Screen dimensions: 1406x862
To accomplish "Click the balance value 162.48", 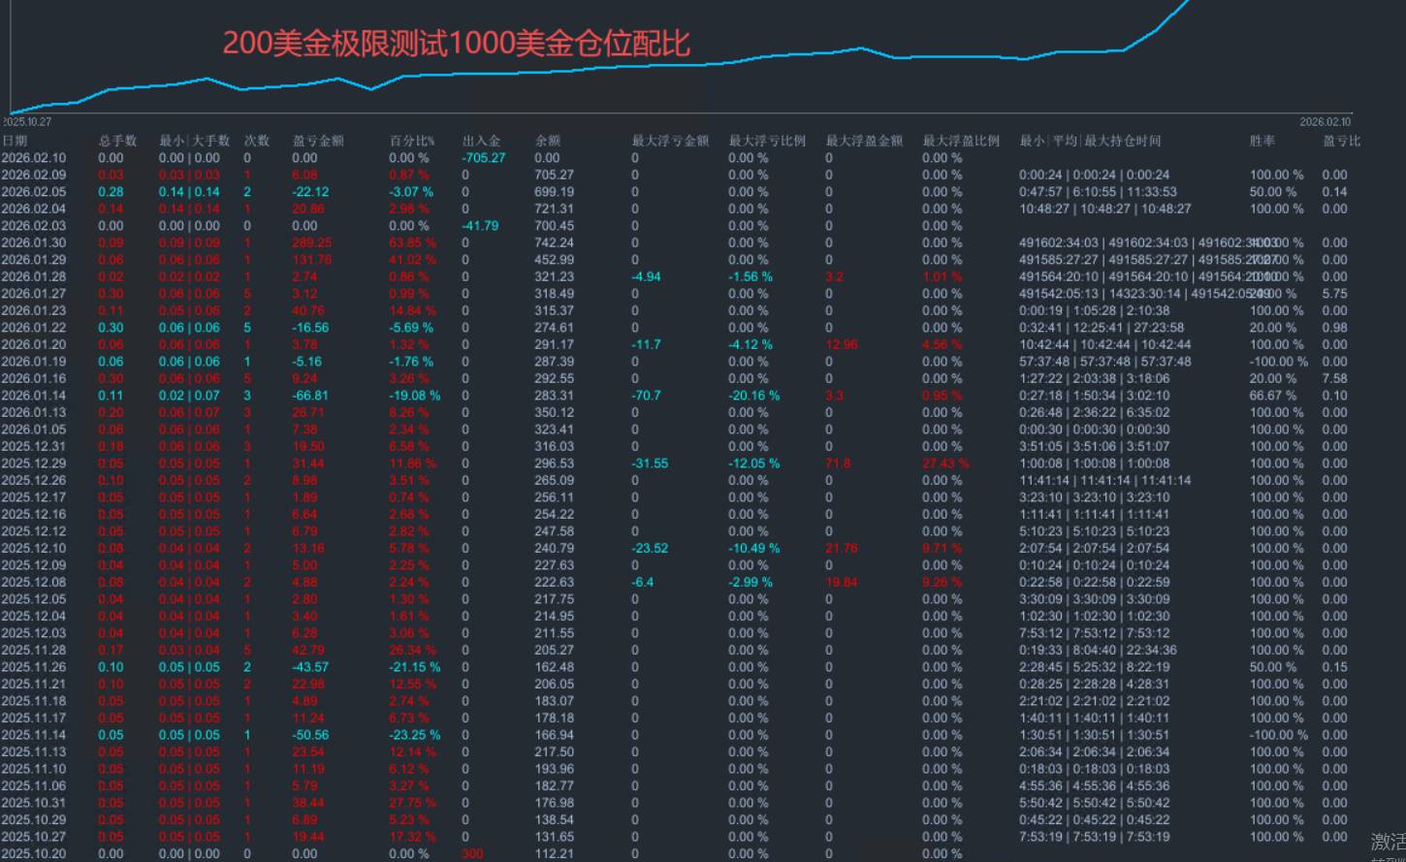I will pos(554,667).
